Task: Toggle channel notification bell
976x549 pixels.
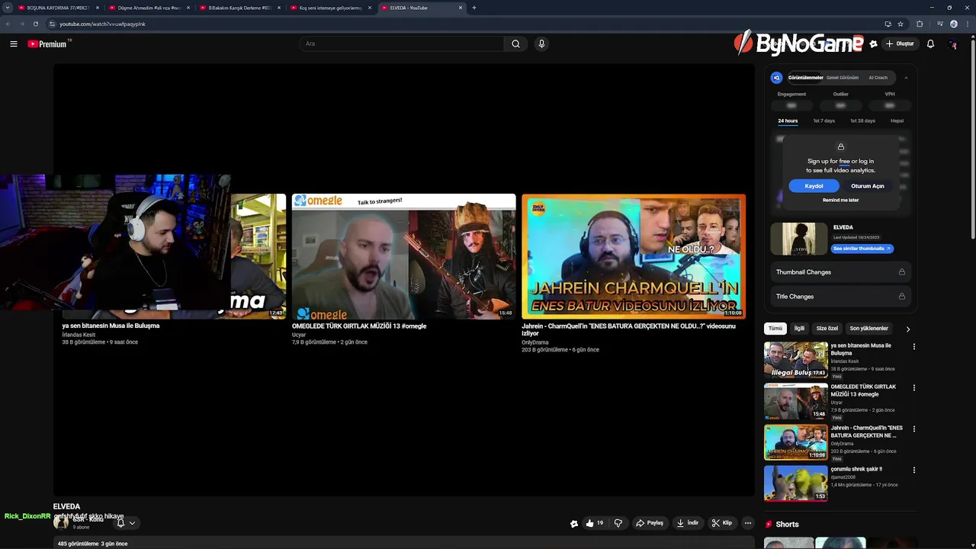Action: [120, 523]
